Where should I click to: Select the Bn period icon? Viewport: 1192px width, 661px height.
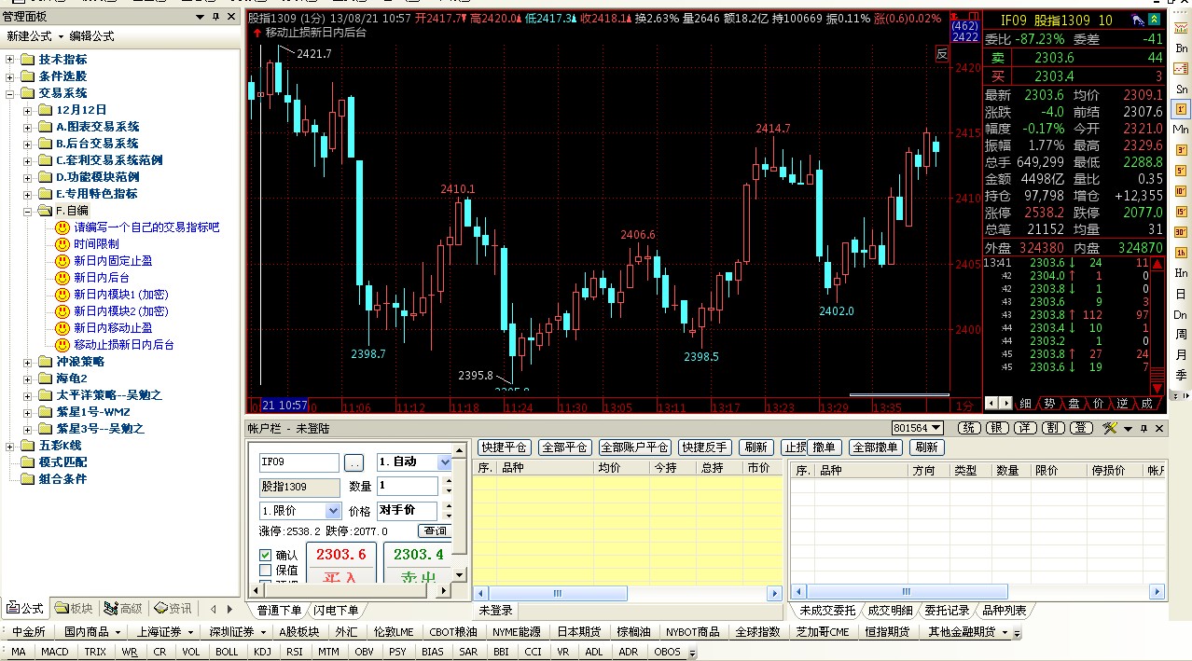point(1181,48)
